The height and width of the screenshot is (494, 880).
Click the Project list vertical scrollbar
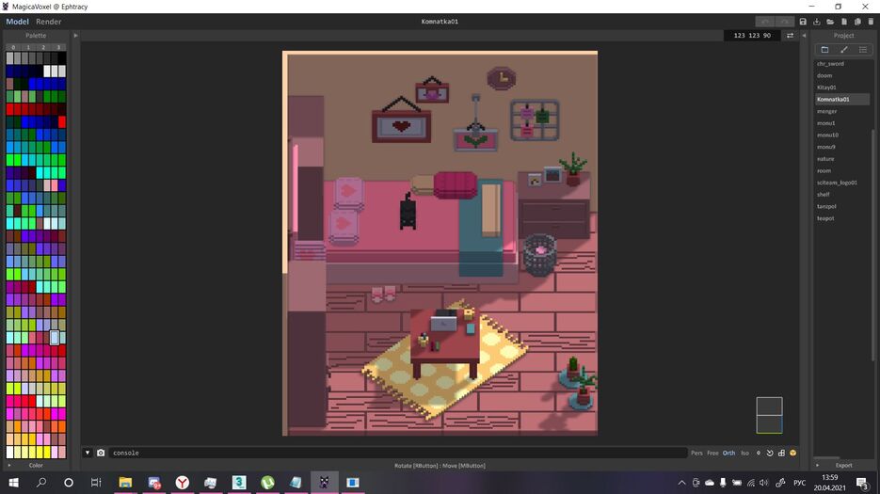[x=872, y=246]
